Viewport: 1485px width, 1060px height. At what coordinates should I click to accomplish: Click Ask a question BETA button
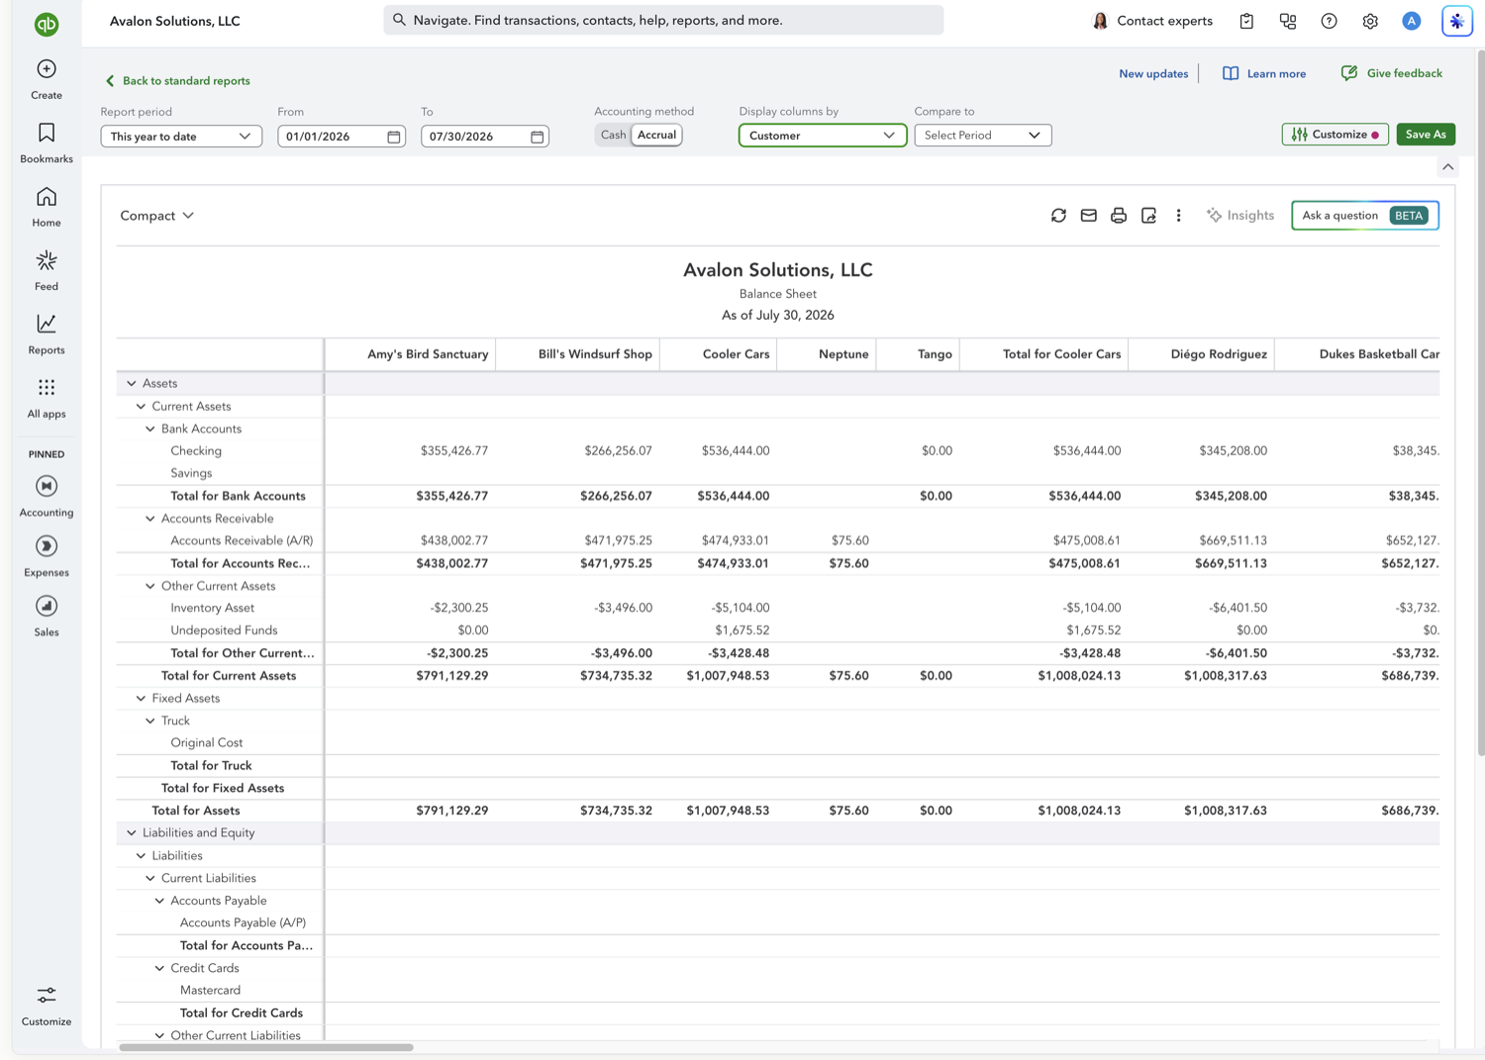coord(1365,216)
